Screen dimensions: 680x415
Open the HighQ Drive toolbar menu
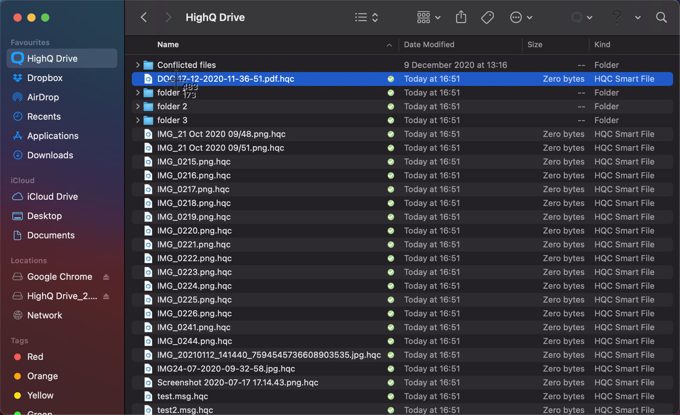(582, 18)
